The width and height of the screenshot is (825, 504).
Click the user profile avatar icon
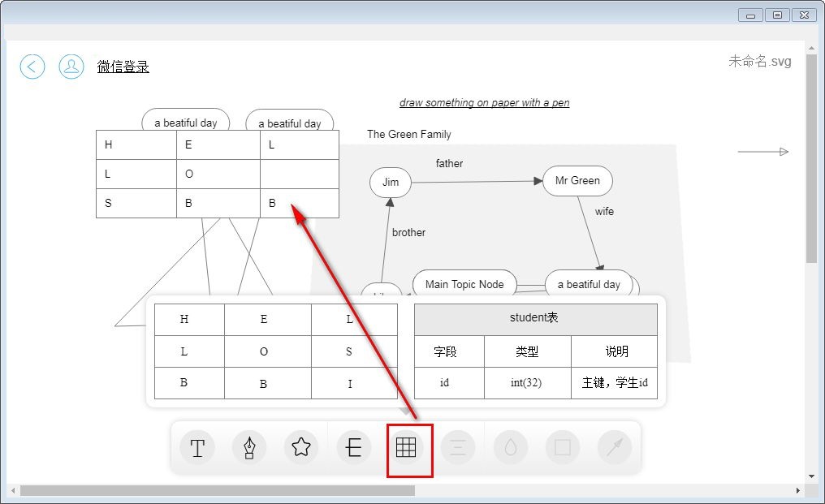(71, 67)
